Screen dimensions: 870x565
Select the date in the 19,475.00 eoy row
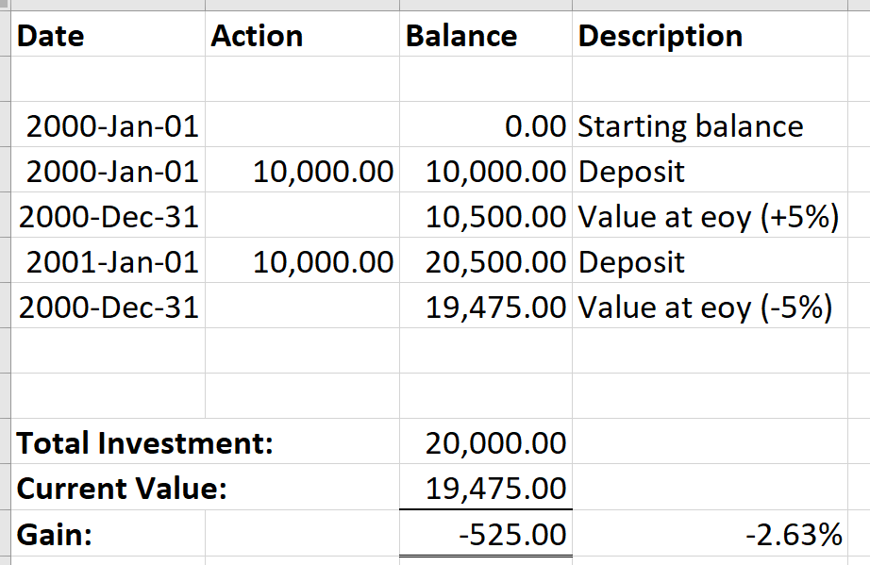[108, 306]
